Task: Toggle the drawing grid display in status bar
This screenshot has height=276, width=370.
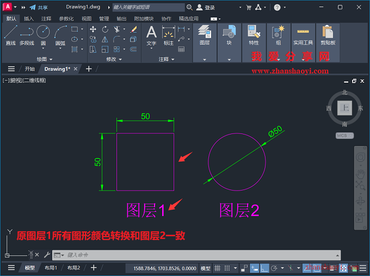Action: [x=218, y=268]
